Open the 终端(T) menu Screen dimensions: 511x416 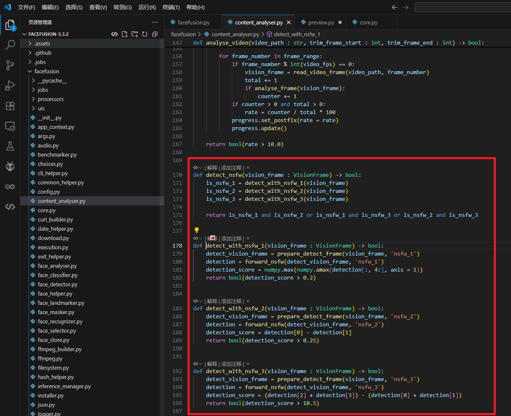171,7
